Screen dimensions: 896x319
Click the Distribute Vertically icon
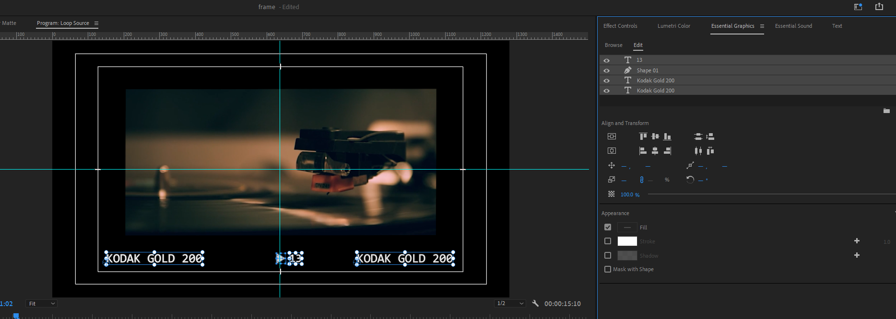click(x=698, y=137)
